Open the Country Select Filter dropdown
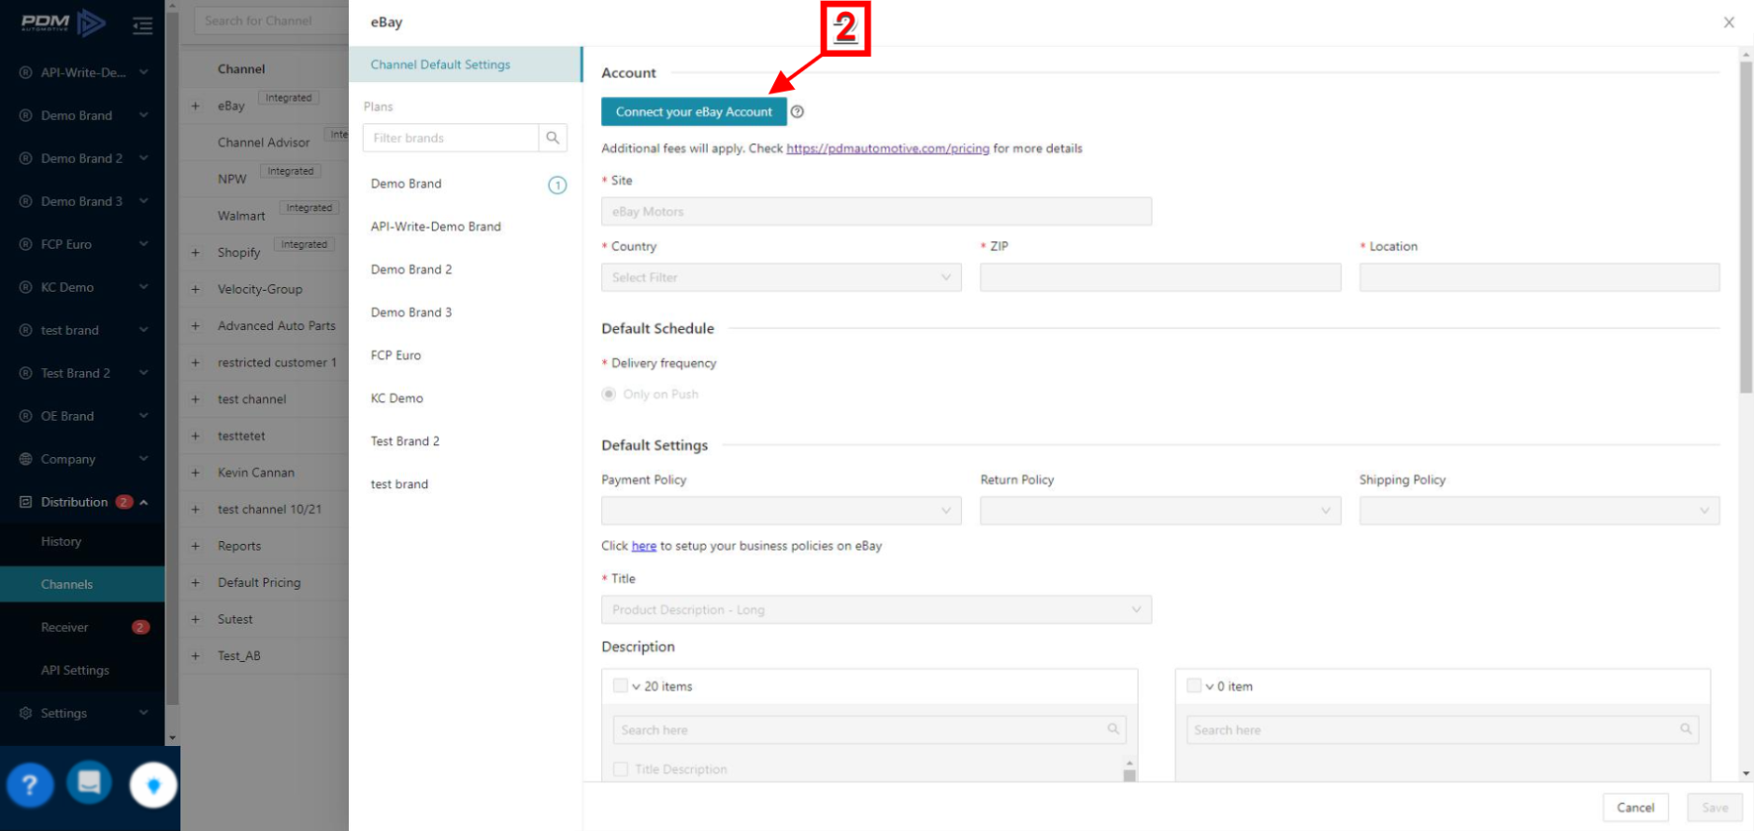The image size is (1754, 831). (x=781, y=278)
